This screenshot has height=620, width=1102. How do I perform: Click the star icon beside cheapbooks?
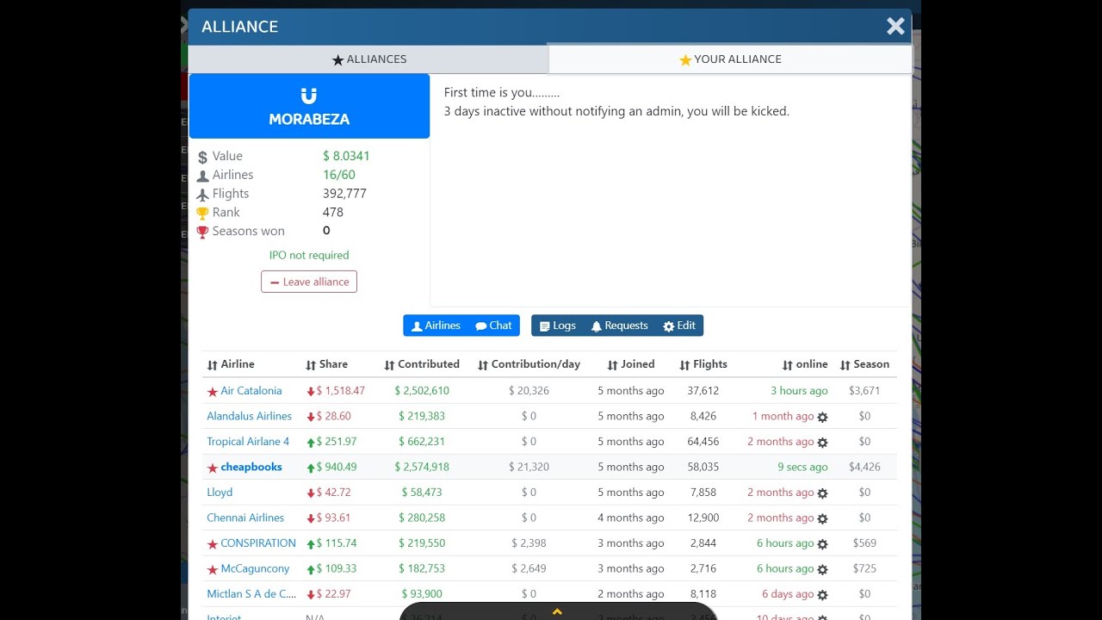click(x=213, y=468)
